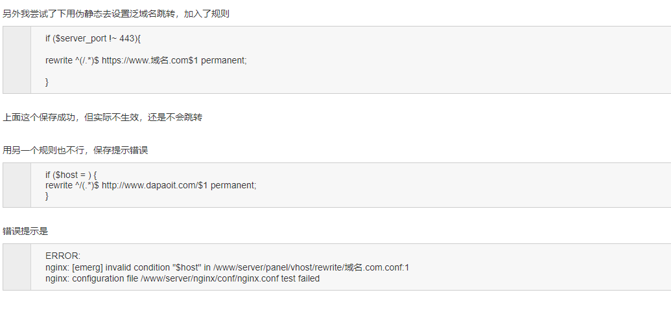Click the rewrite/域名.com.conf:1 file path in the error
This screenshot has height=310, width=671.
click(x=362, y=268)
